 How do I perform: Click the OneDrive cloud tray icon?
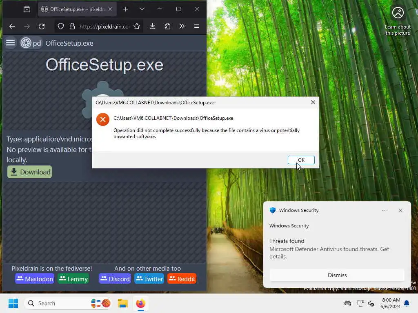pos(348,303)
